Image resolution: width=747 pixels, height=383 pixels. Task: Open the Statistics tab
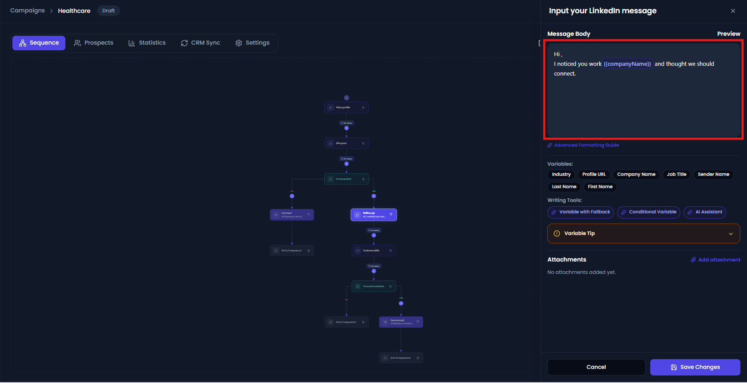tap(147, 43)
